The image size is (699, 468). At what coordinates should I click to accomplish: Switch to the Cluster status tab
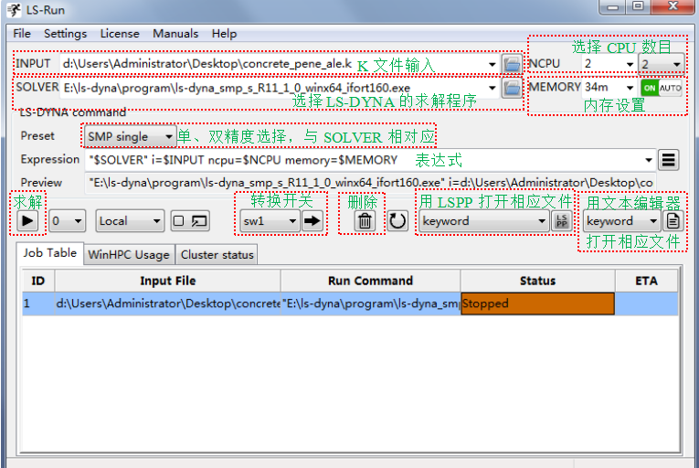(x=217, y=255)
